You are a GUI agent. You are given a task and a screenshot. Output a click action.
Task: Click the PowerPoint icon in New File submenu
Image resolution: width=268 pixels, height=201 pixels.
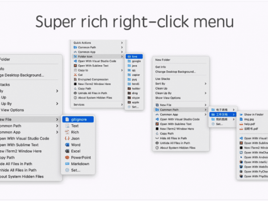[x=67, y=157]
